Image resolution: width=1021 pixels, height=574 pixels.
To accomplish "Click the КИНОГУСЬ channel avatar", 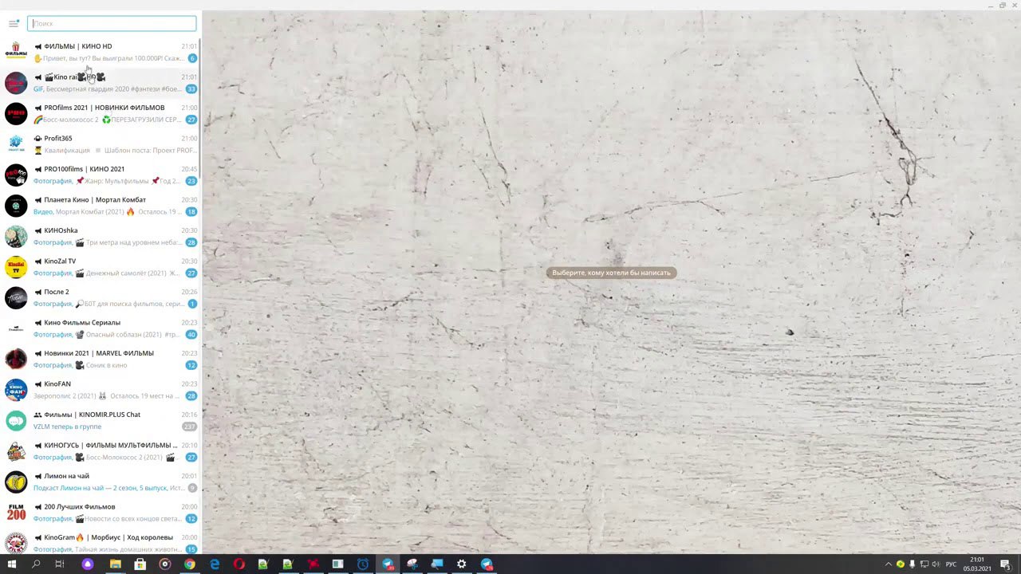I will click(x=16, y=451).
